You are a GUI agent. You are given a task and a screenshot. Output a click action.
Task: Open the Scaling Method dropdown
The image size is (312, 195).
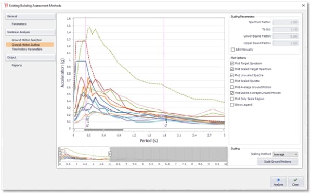tap(285, 154)
